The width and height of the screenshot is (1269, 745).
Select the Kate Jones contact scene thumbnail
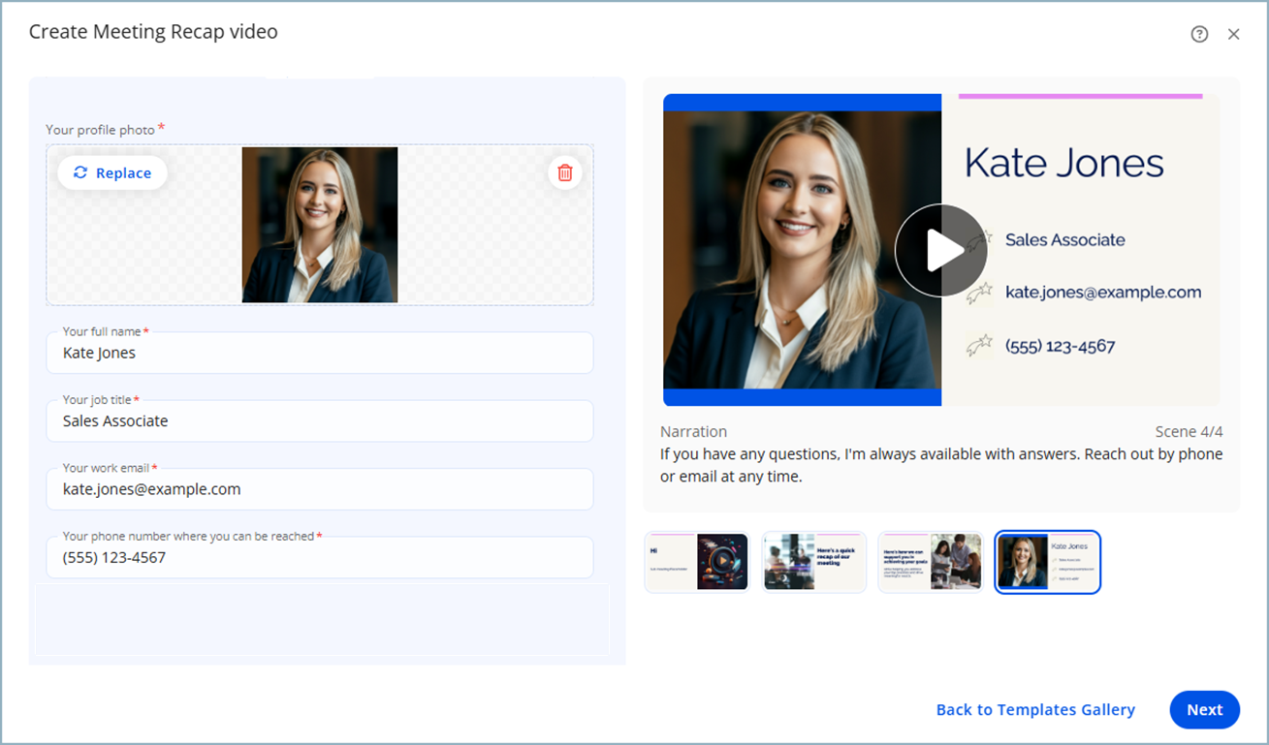click(x=1047, y=562)
